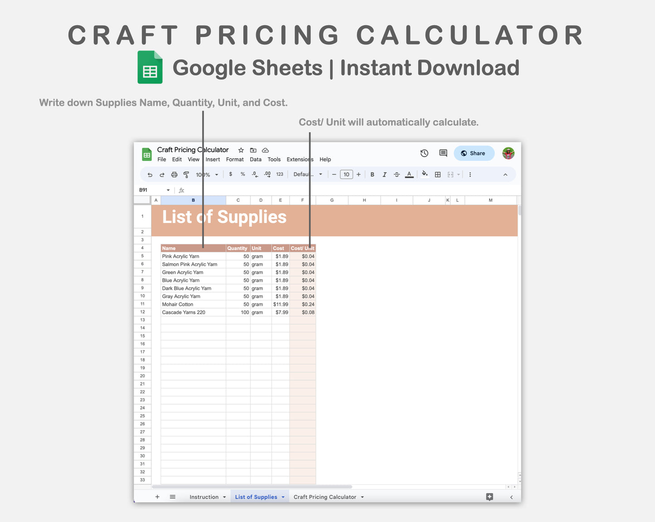Open the Format menu
The height and width of the screenshot is (522, 655).
pyautogui.click(x=234, y=159)
